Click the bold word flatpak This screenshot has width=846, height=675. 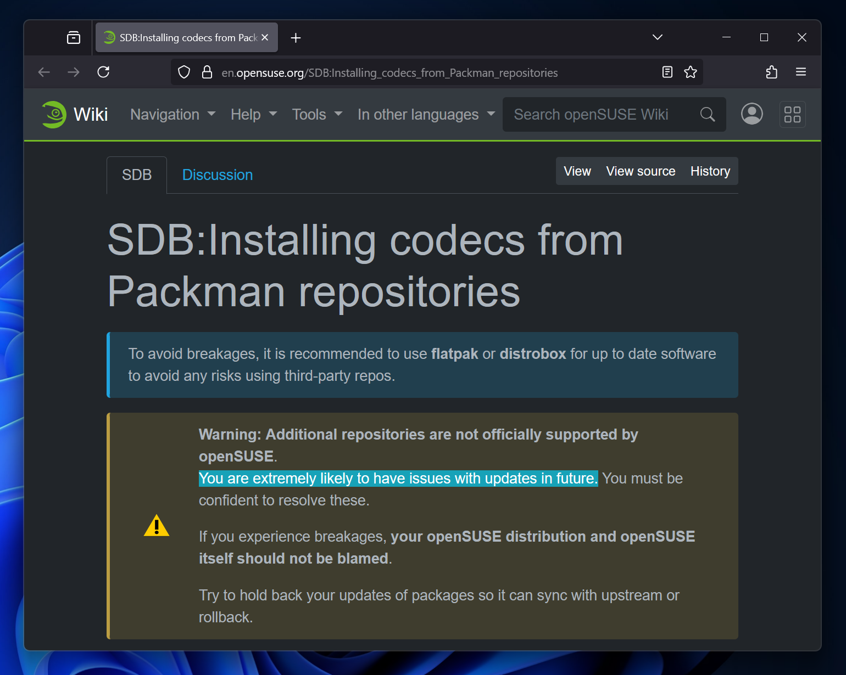click(x=455, y=354)
